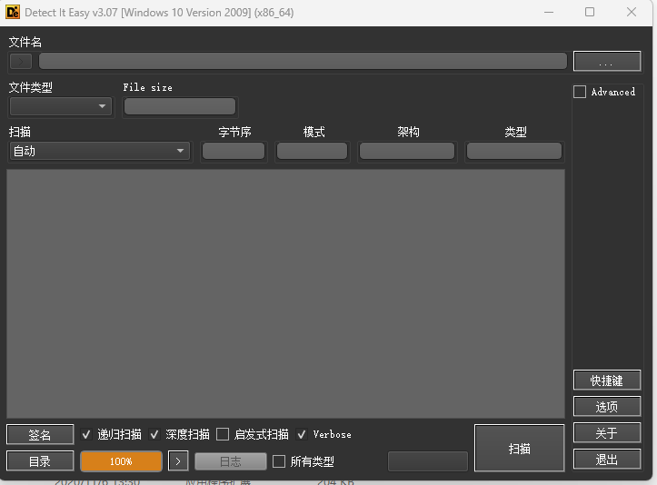Click the small arrow button beside file name field
657x485 pixels.
click(x=21, y=61)
